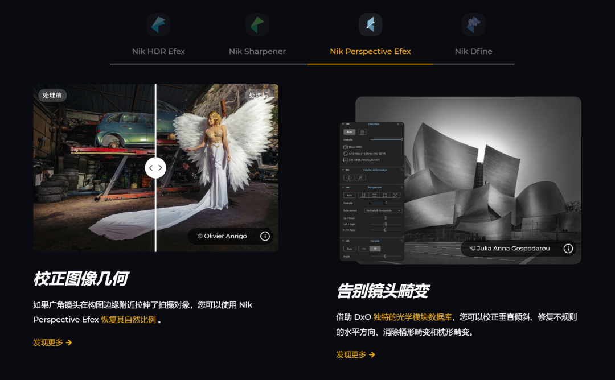Image resolution: width=615 pixels, height=380 pixels.
Task: Go to the Nik Dfine tab
Action: [473, 35]
